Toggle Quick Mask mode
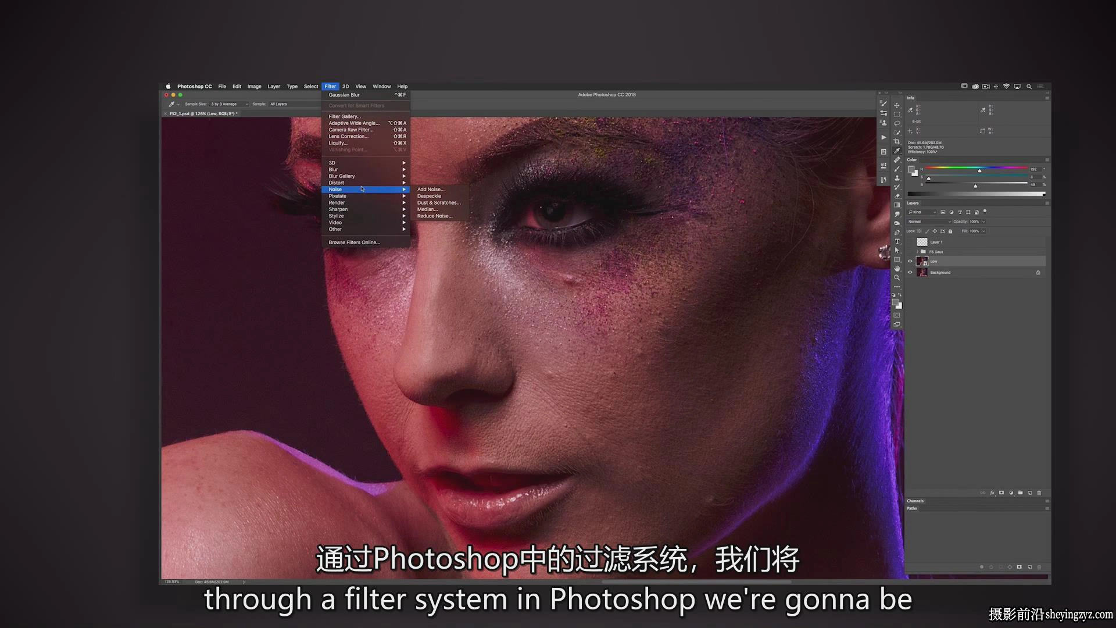The height and width of the screenshot is (628, 1116). point(897,315)
